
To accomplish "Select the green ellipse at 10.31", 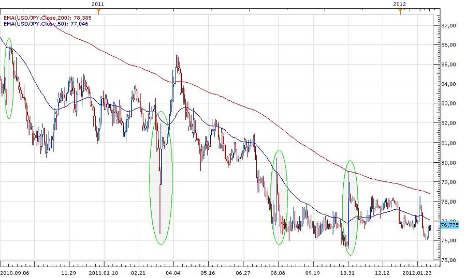I will tap(351, 208).
